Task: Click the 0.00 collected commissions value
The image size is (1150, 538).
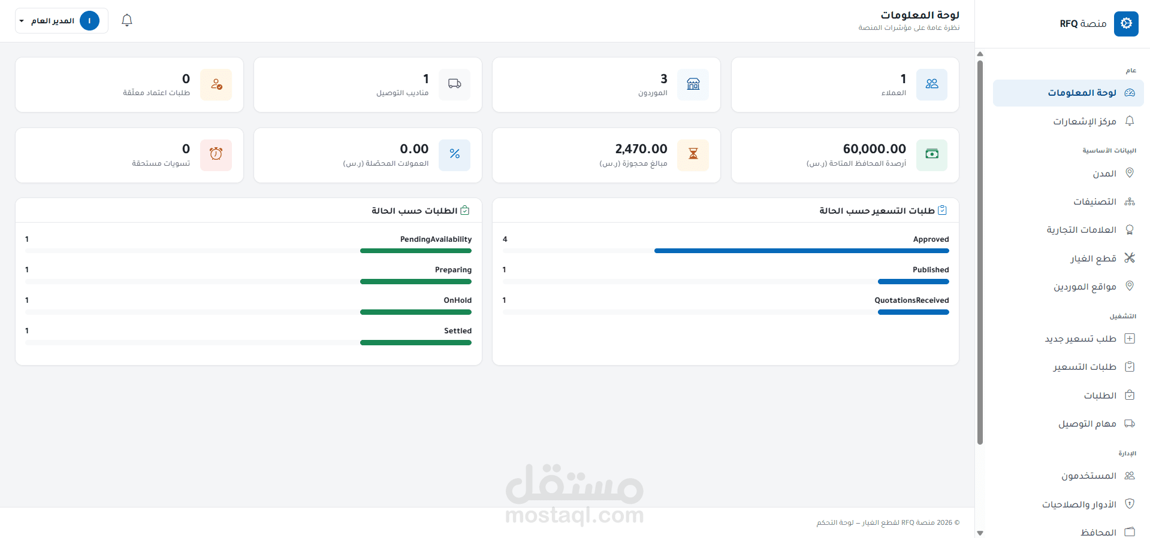Action: [414, 149]
